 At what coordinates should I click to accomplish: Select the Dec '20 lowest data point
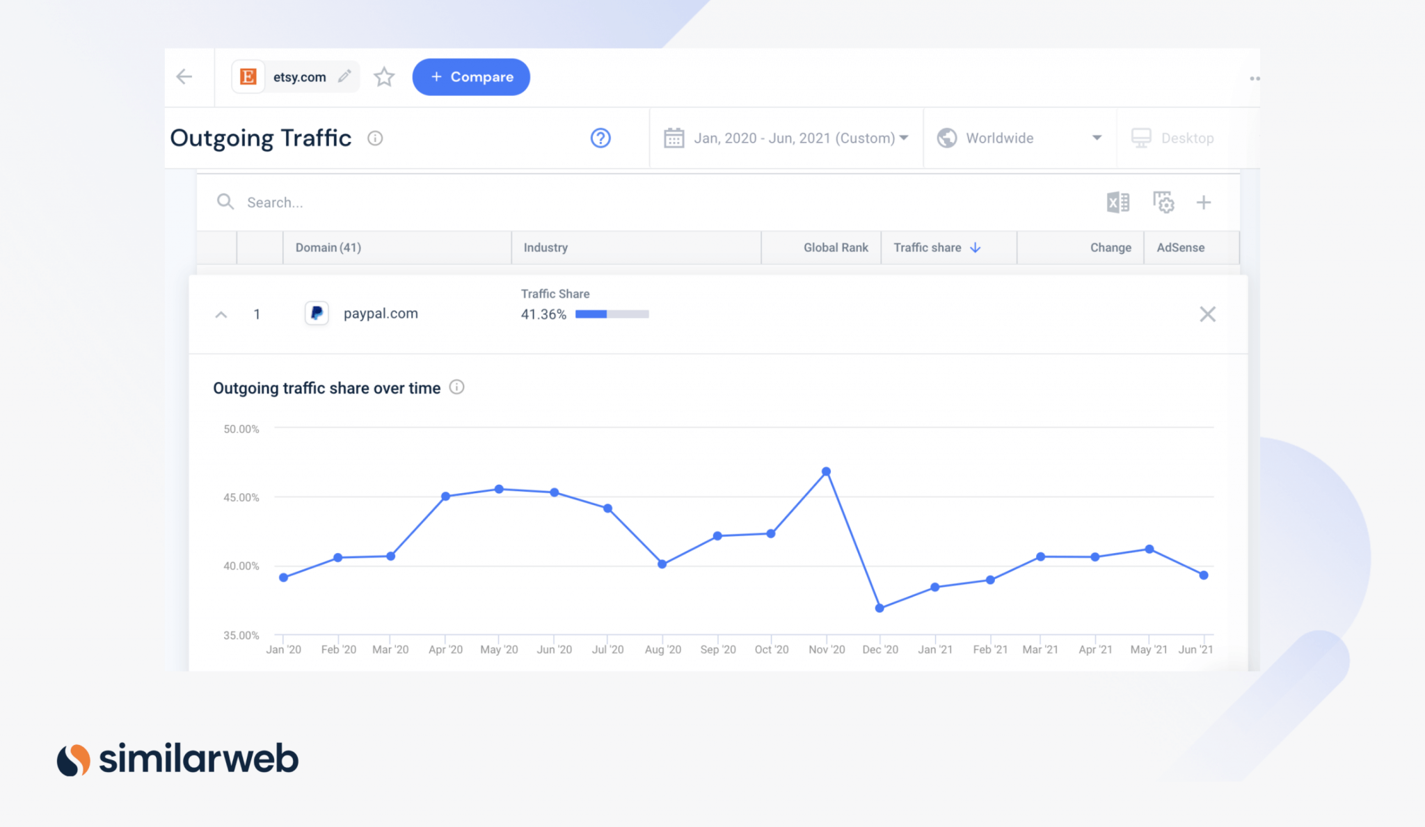[x=879, y=608]
